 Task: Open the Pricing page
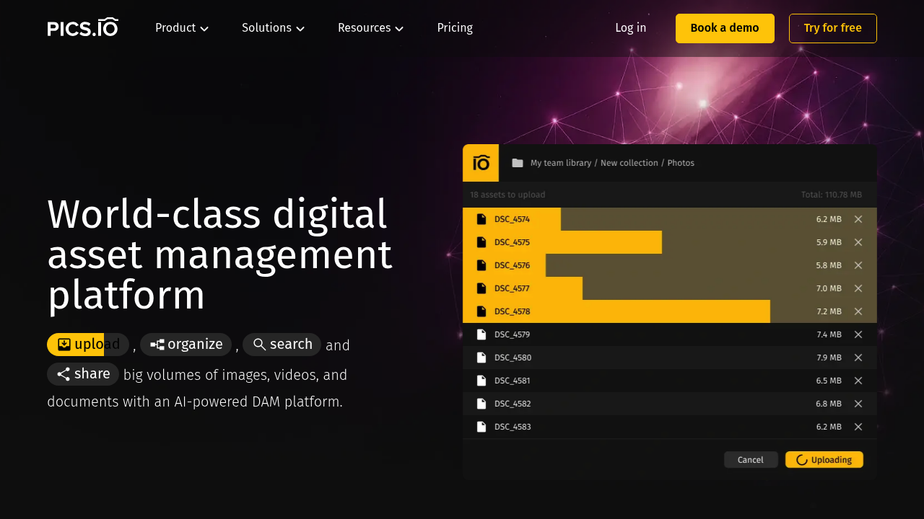[455, 27]
